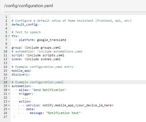Fold the trigger section at line 21

pyautogui.click(x=9, y=94)
